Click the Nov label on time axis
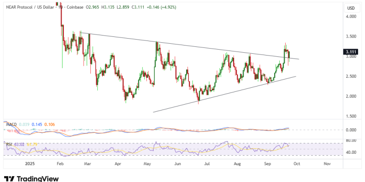365x182 pixels. pos(327,162)
